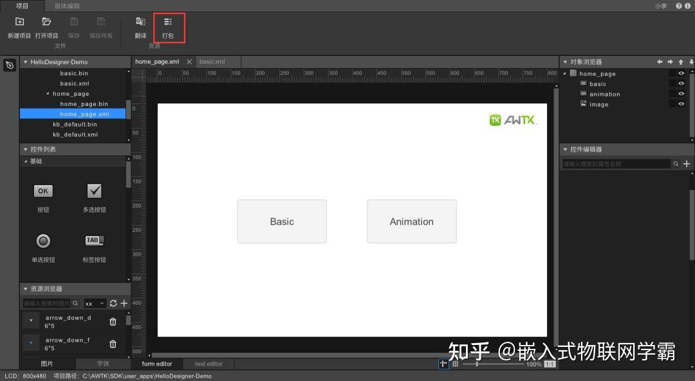Click the Basic button on canvas
This screenshot has height=381, width=695.
282,221
